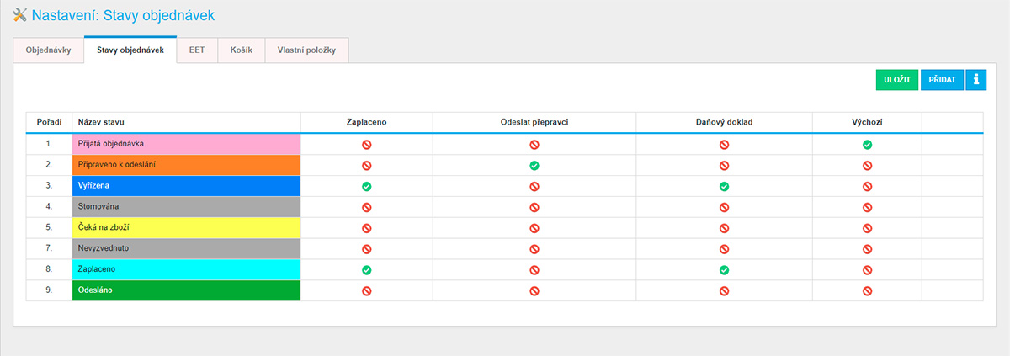Toggle Zaplaceno for Vyřízena row

(366, 186)
